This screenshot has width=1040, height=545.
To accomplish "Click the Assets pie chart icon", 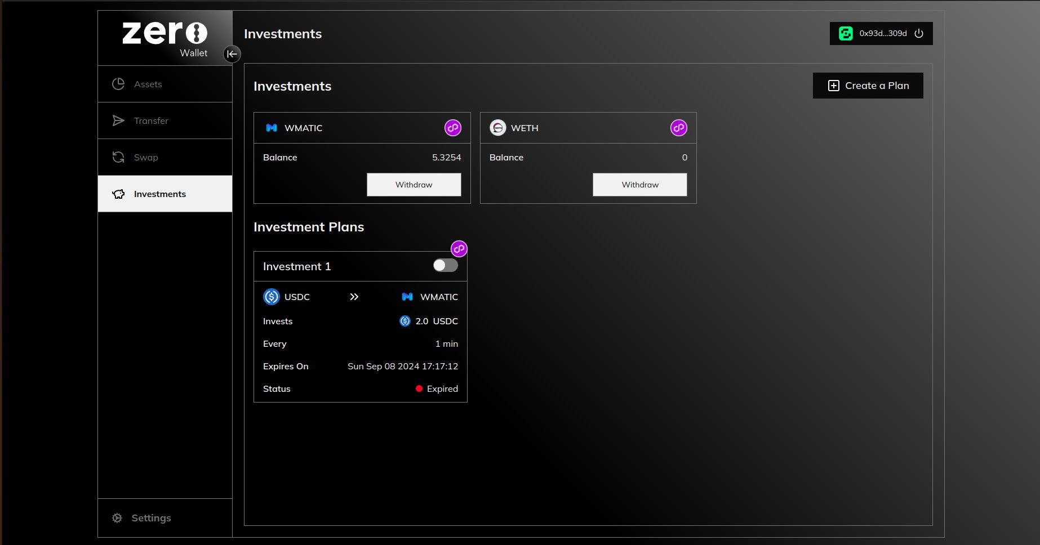I will tap(118, 84).
